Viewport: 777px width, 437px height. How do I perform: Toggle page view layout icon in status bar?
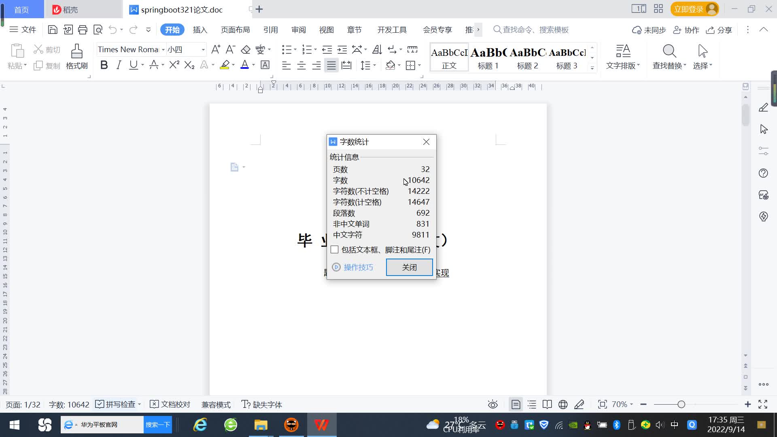coord(516,404)
